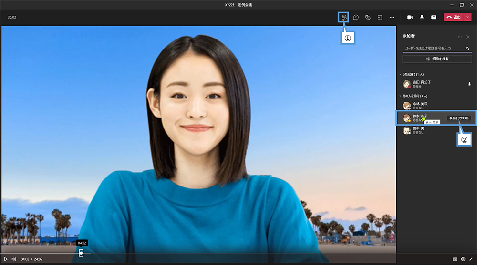Click 山田 真知子's microphone icon
477x265 pixels.
pos(469,84)
